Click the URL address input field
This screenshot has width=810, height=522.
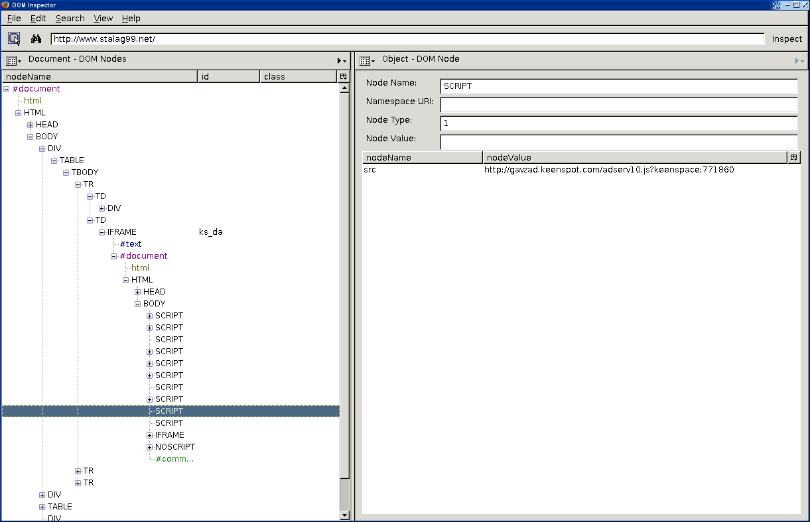click(x=407, y=39)
